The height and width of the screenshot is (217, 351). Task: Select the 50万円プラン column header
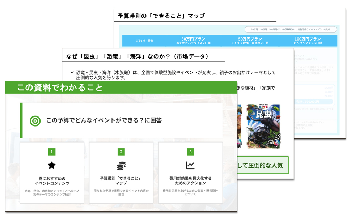point(250,41)
